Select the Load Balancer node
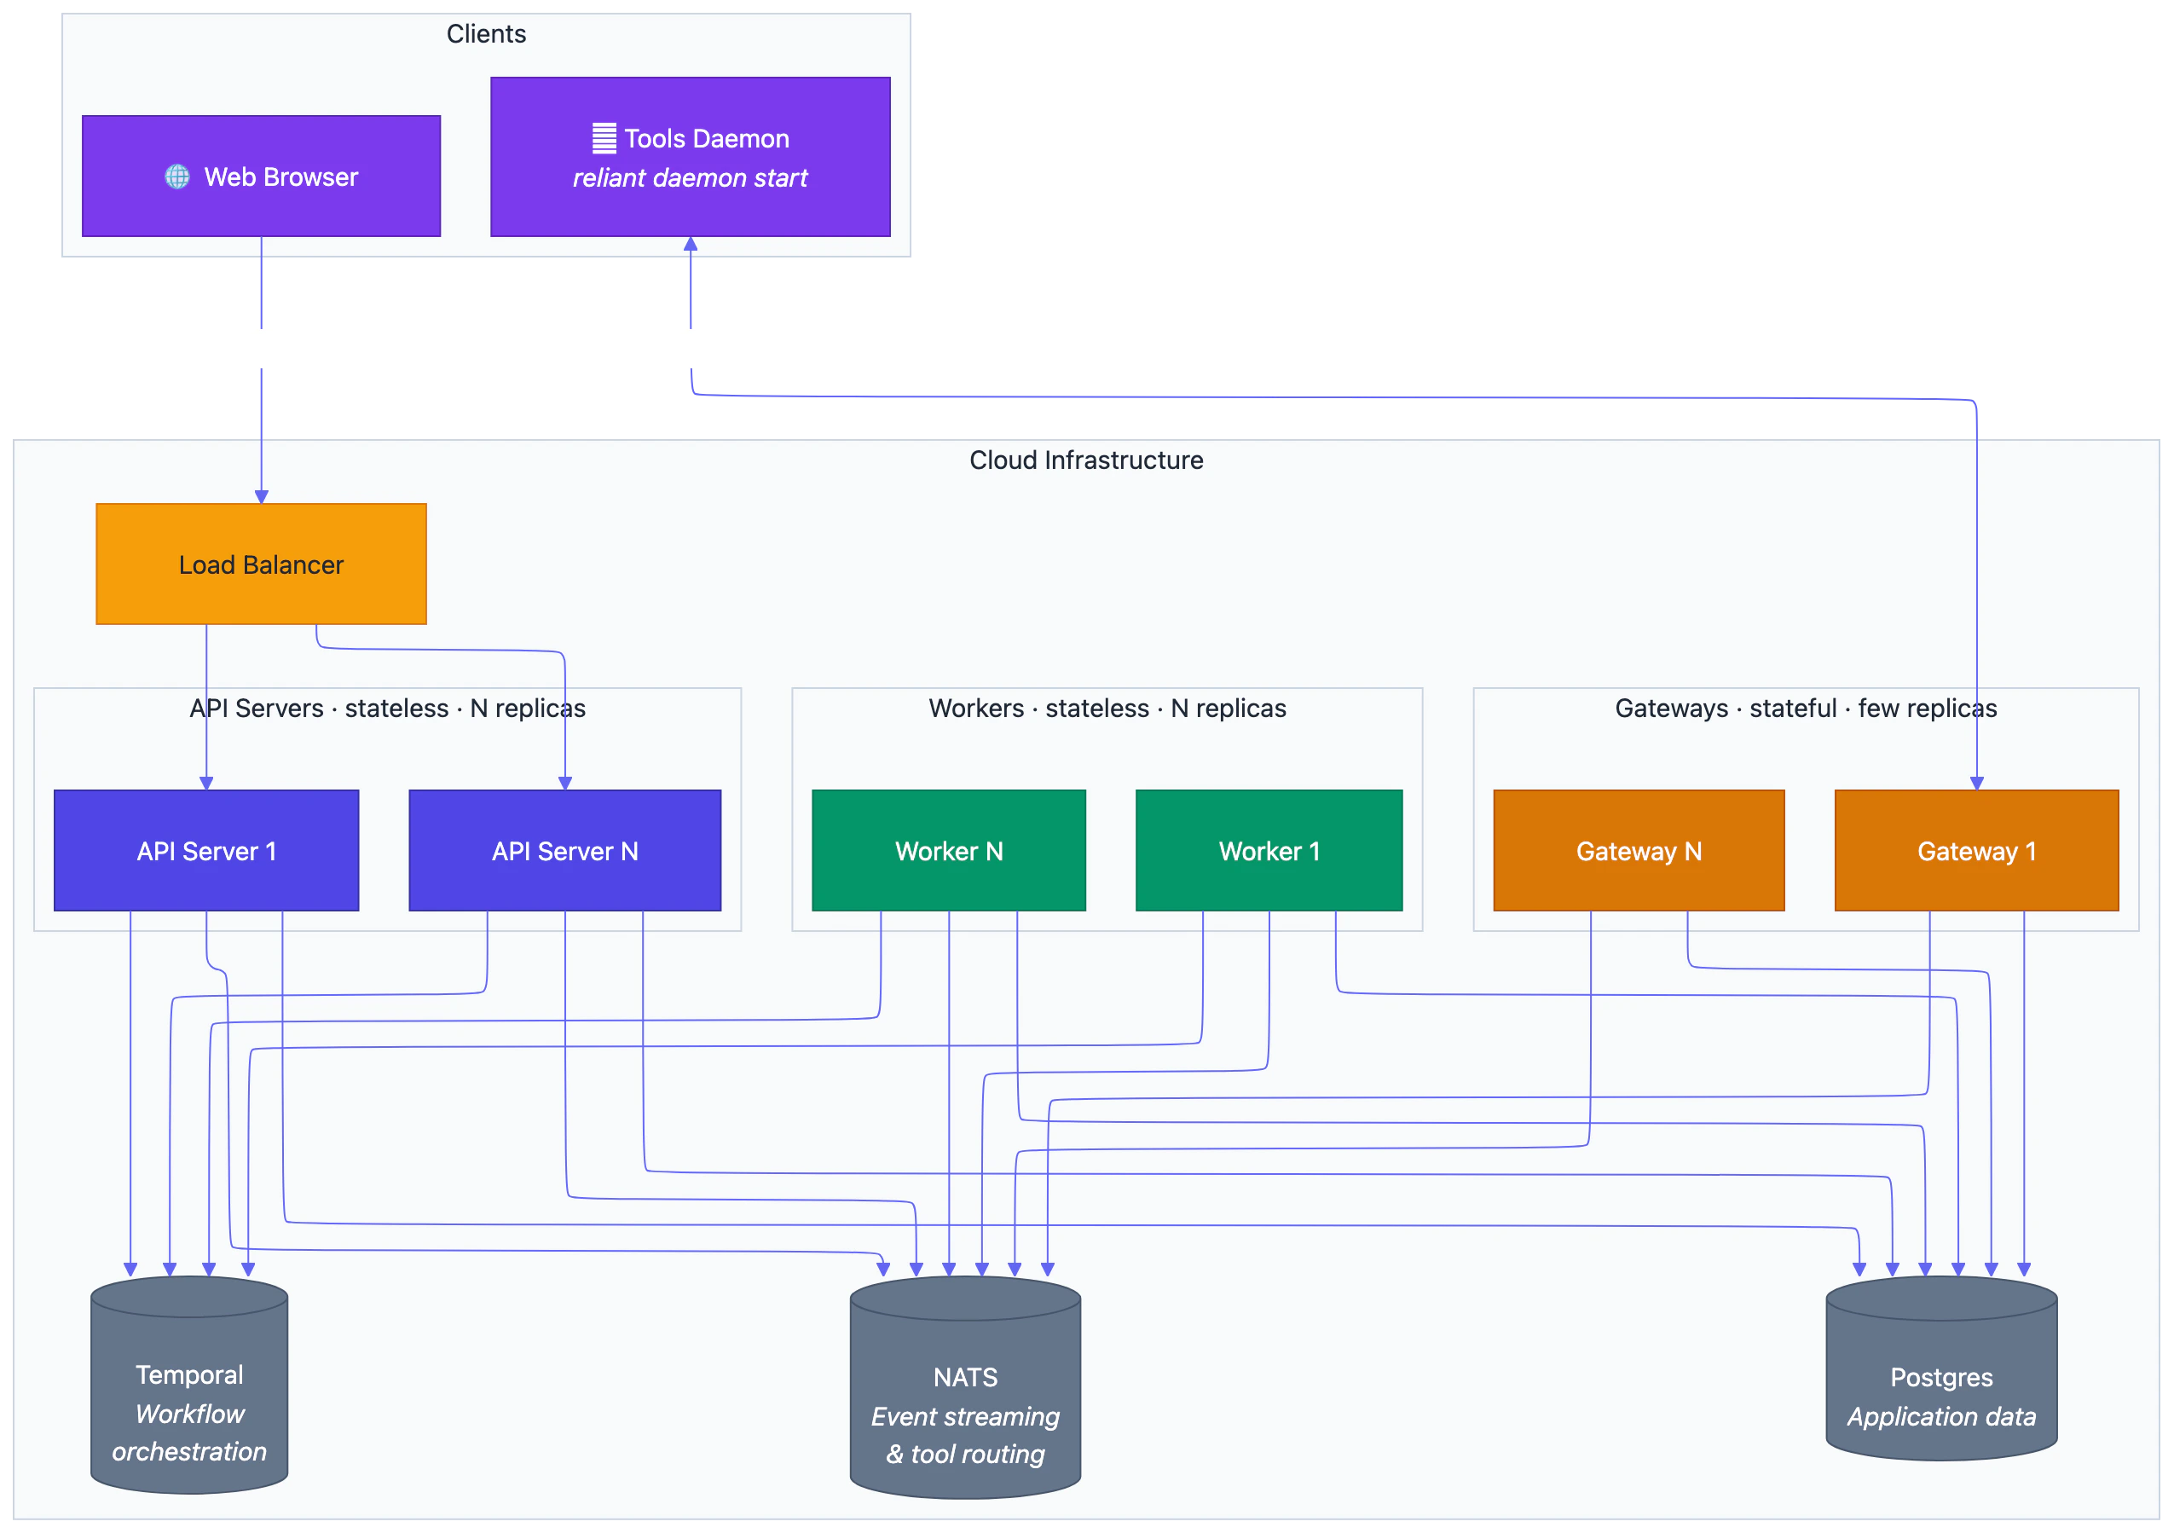 tap(262, 564)
